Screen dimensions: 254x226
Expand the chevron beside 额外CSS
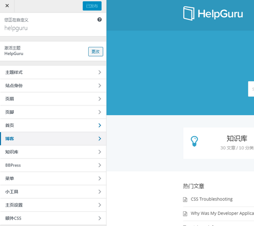(x=100, y=218)
